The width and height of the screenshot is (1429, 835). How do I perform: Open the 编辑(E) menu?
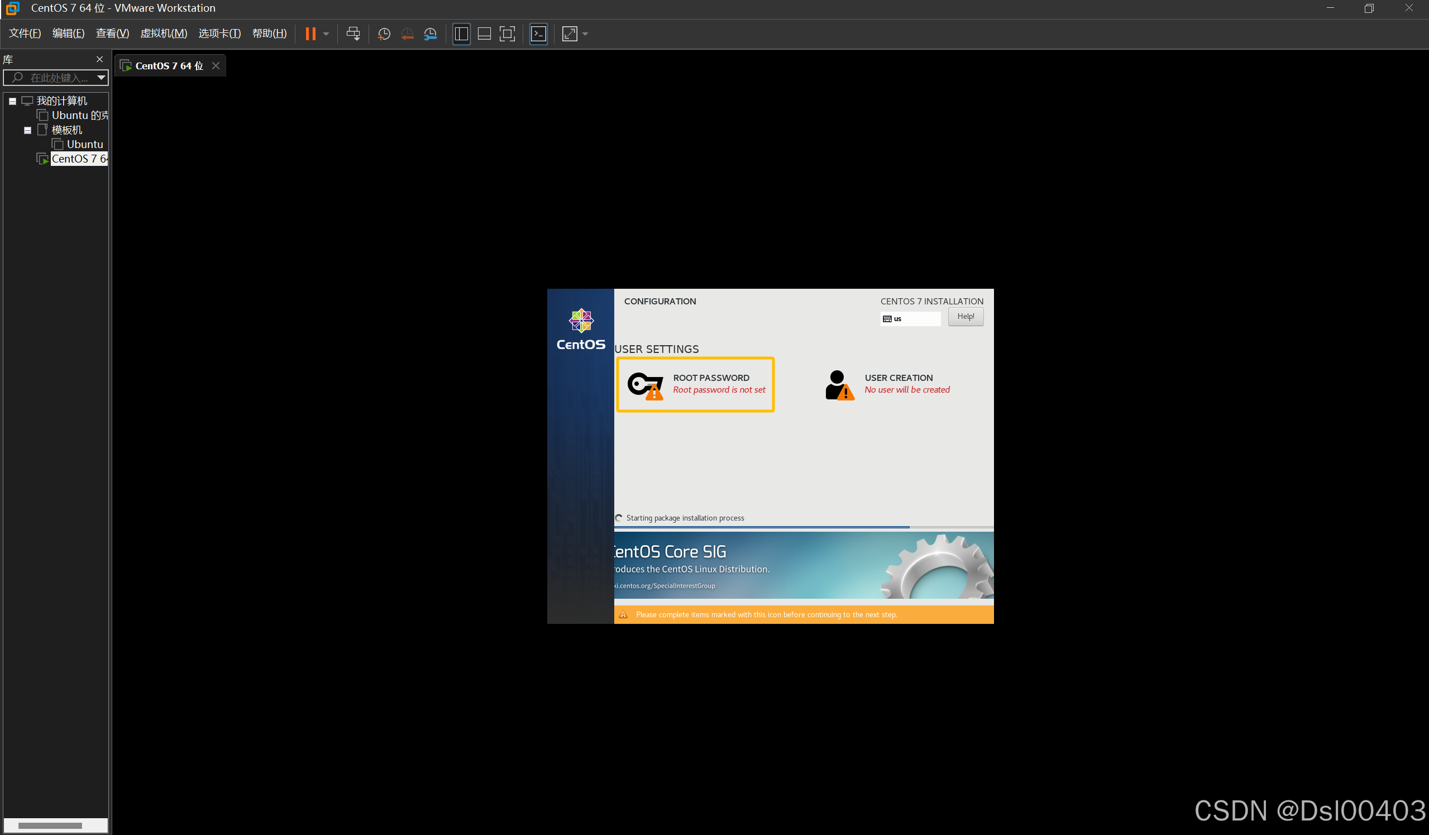[x=68, y=34]
